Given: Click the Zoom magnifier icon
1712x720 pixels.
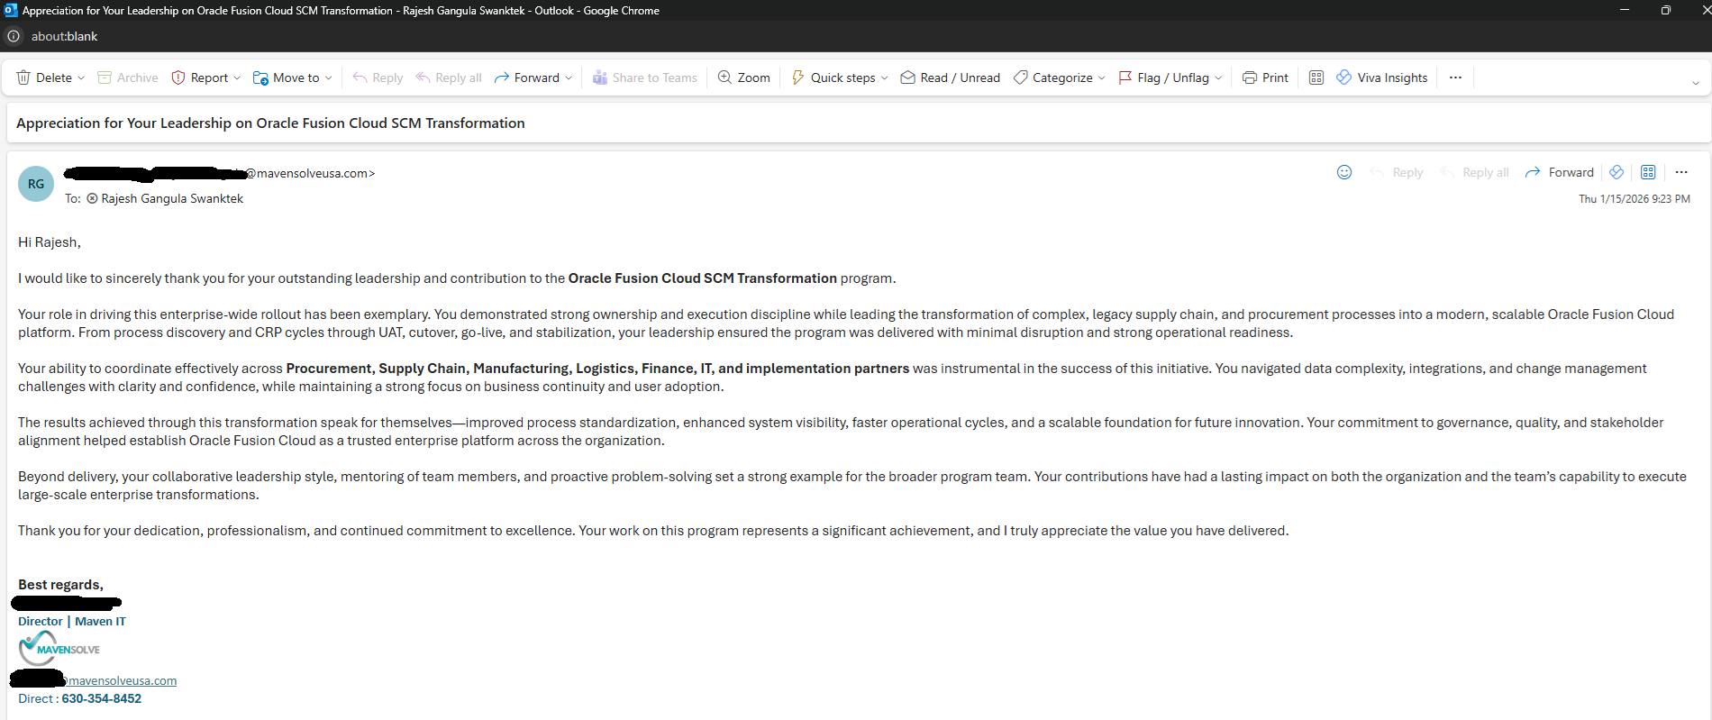Looking at the screenshot, I should (724, 77).
